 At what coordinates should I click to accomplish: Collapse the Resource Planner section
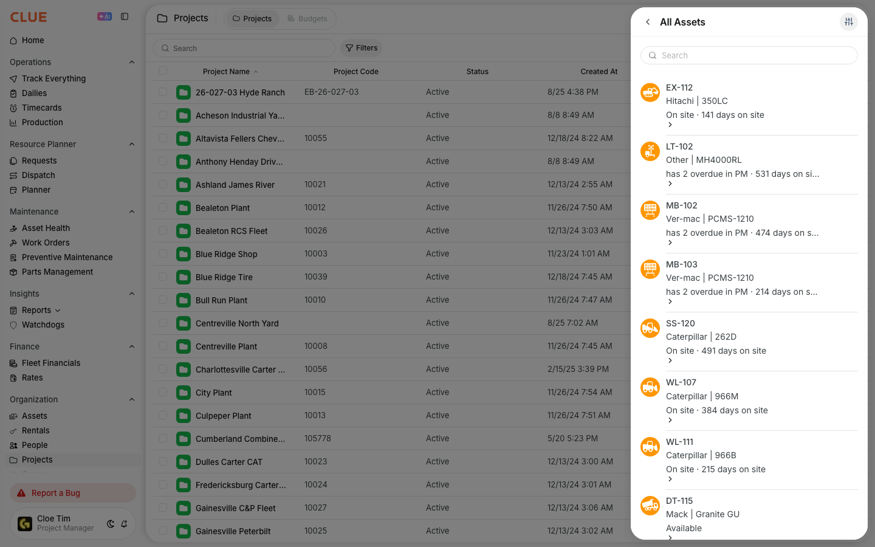point(132,144)
